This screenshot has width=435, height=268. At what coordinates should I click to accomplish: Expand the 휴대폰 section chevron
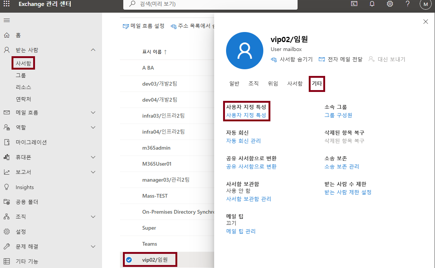(x=93, y=157)
